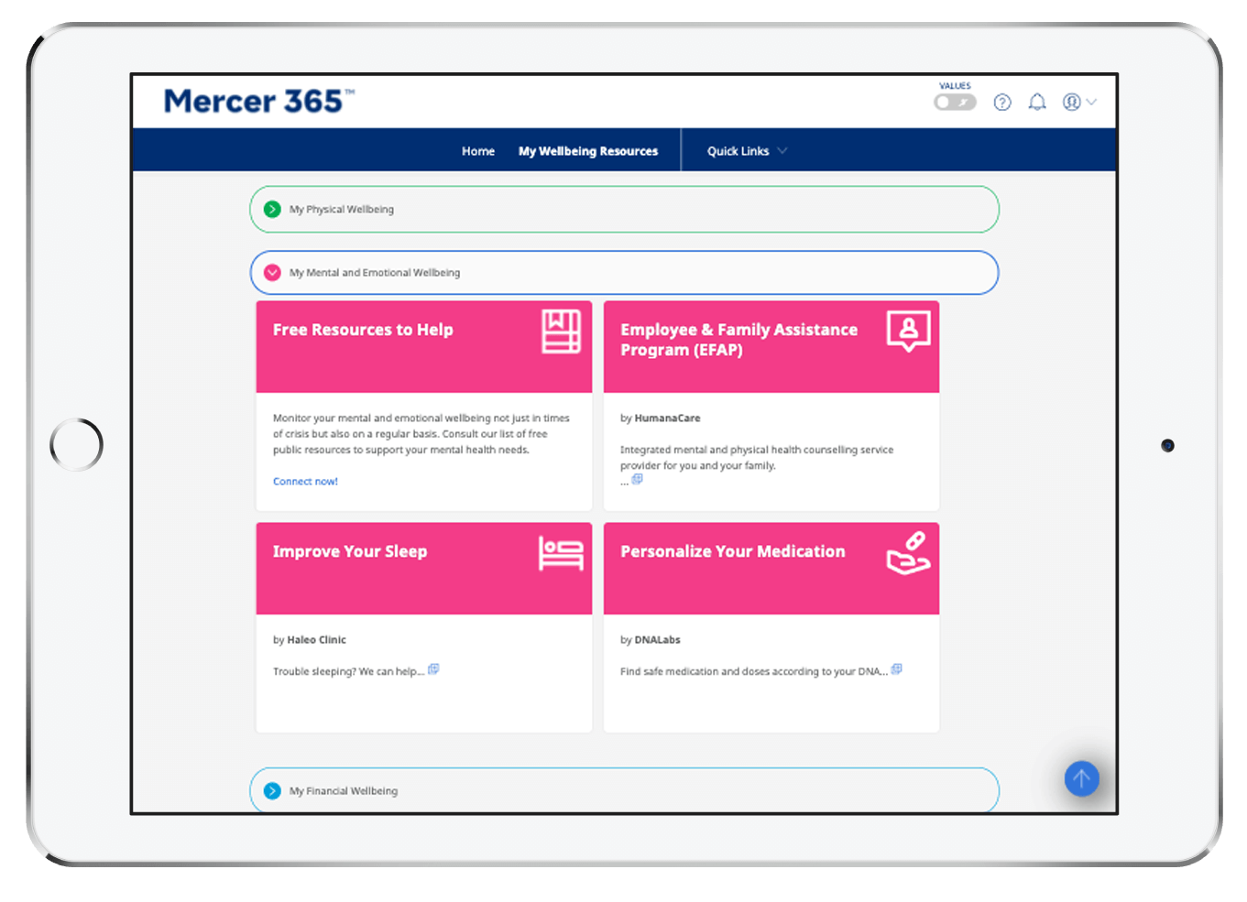This screenshot has width=1247, height=902.
Task: Open the notifications bell
Action: [x=1037, y=103]
